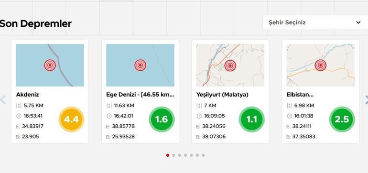Click the depth icon beside 7 KM
Image resolution: width=368 pixels, height=173 pixels.
[199, 106]
